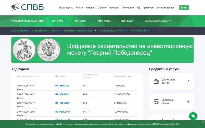This screenshot has height=128, width=205.
Task: Open the Денежный рынок card
Action: coord(171,81)
